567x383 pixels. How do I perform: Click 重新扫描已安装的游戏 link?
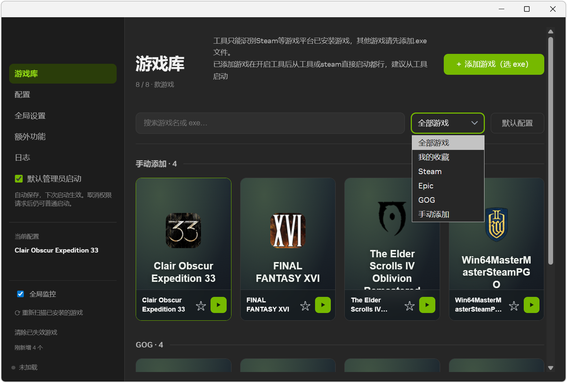point(49,313)
